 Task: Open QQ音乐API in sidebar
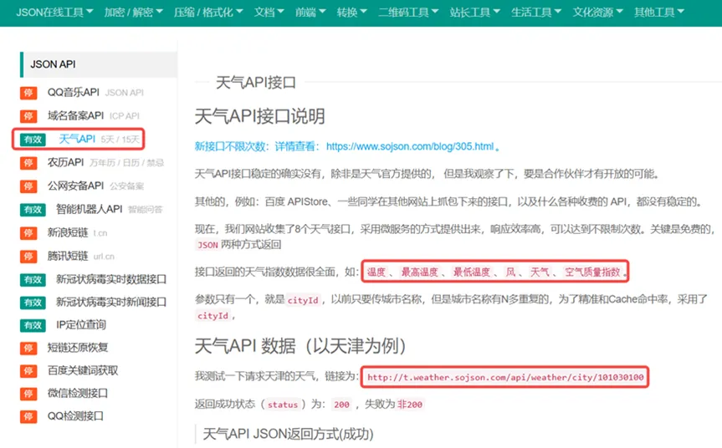tap(74, 93)
